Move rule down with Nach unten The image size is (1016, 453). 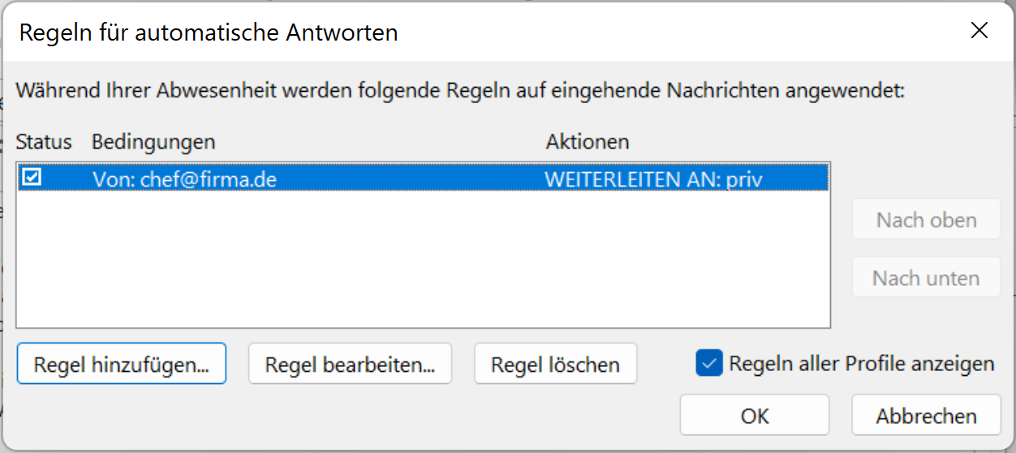point(926,278)
